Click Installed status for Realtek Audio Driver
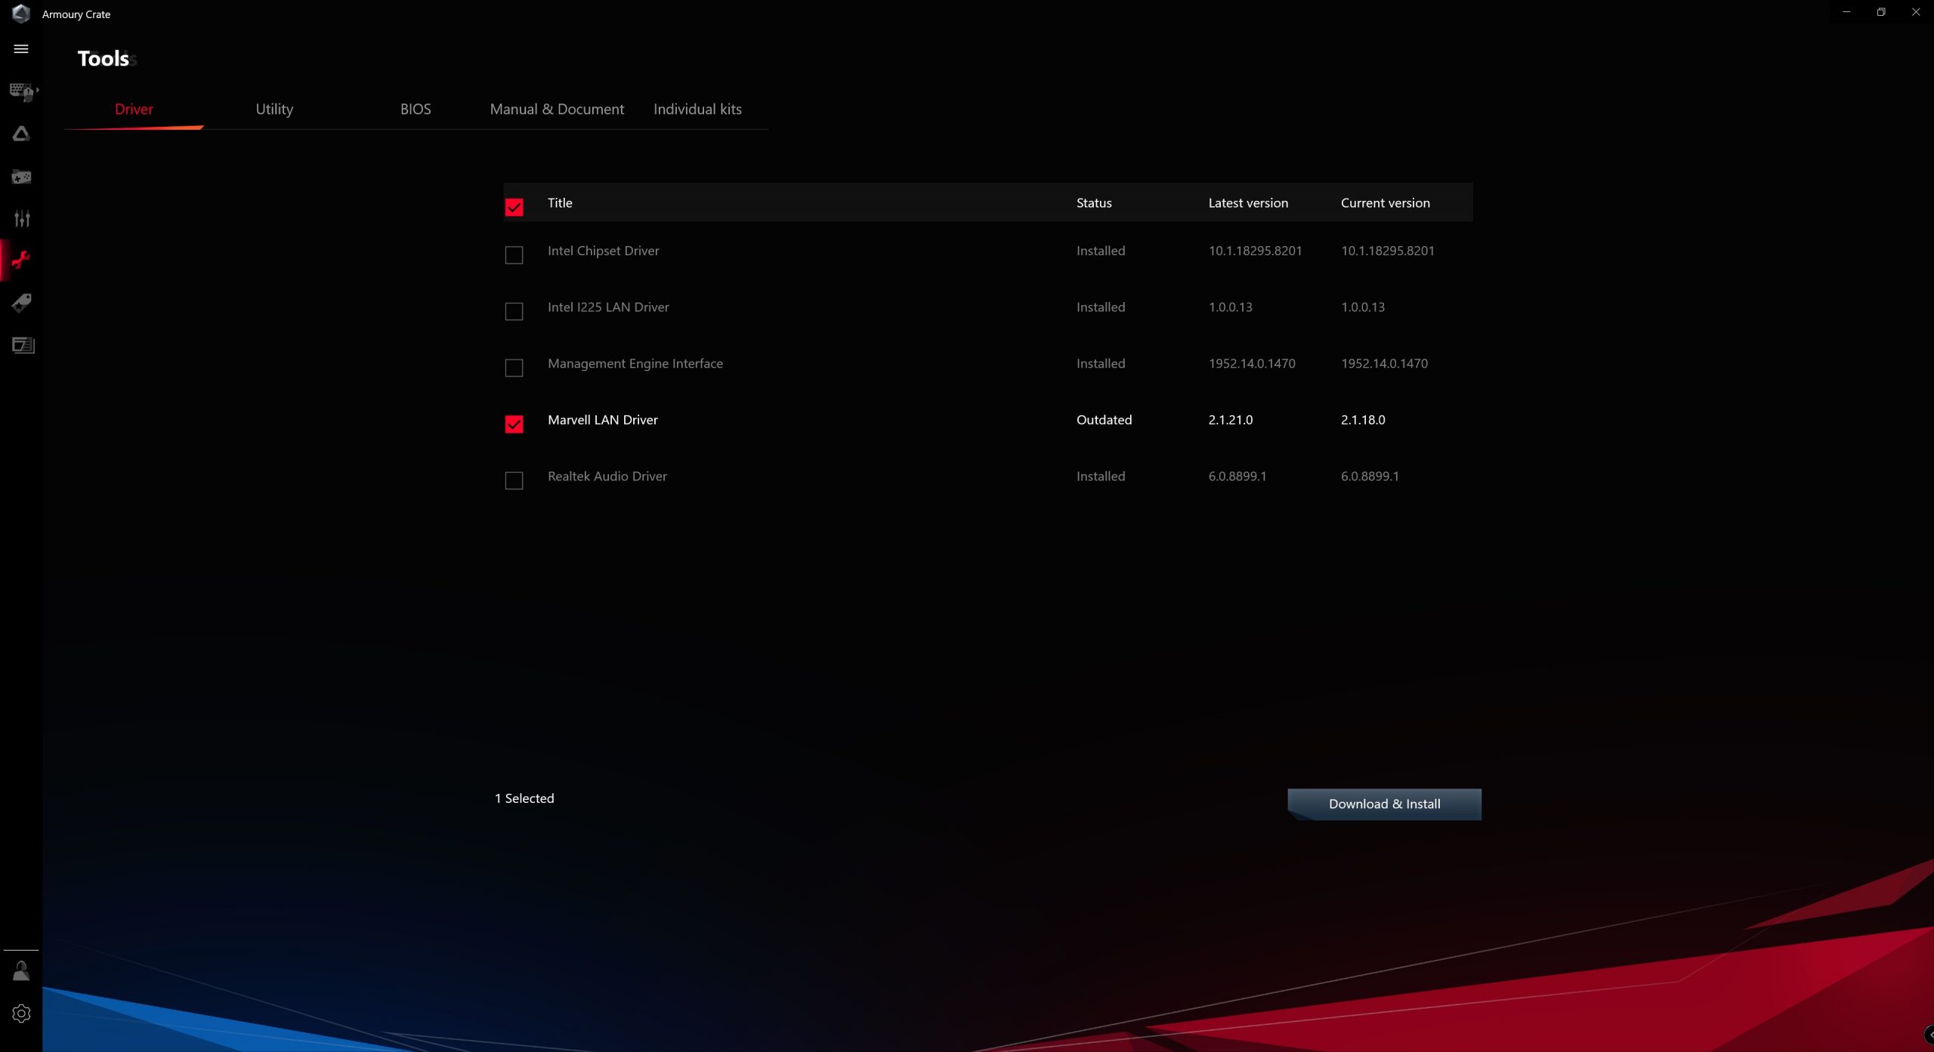 pyautogui.click(x=1100, y=477)
